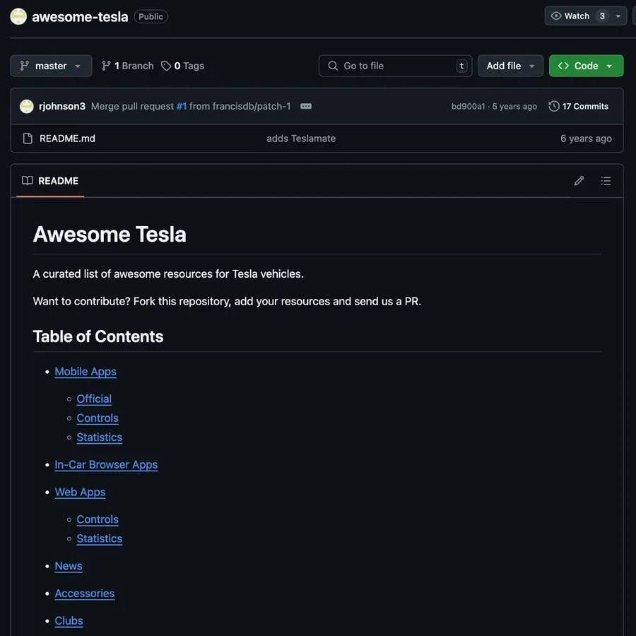This screenshot has height=636, width=636.
Task: Click the Table of Contents heading
Action: click(98, 336)
